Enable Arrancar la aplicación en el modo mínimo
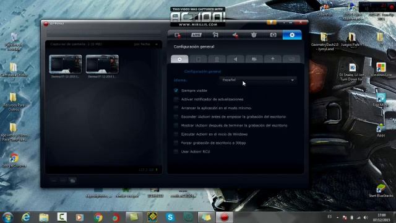 pyautogui.click(x=176, y=108)
